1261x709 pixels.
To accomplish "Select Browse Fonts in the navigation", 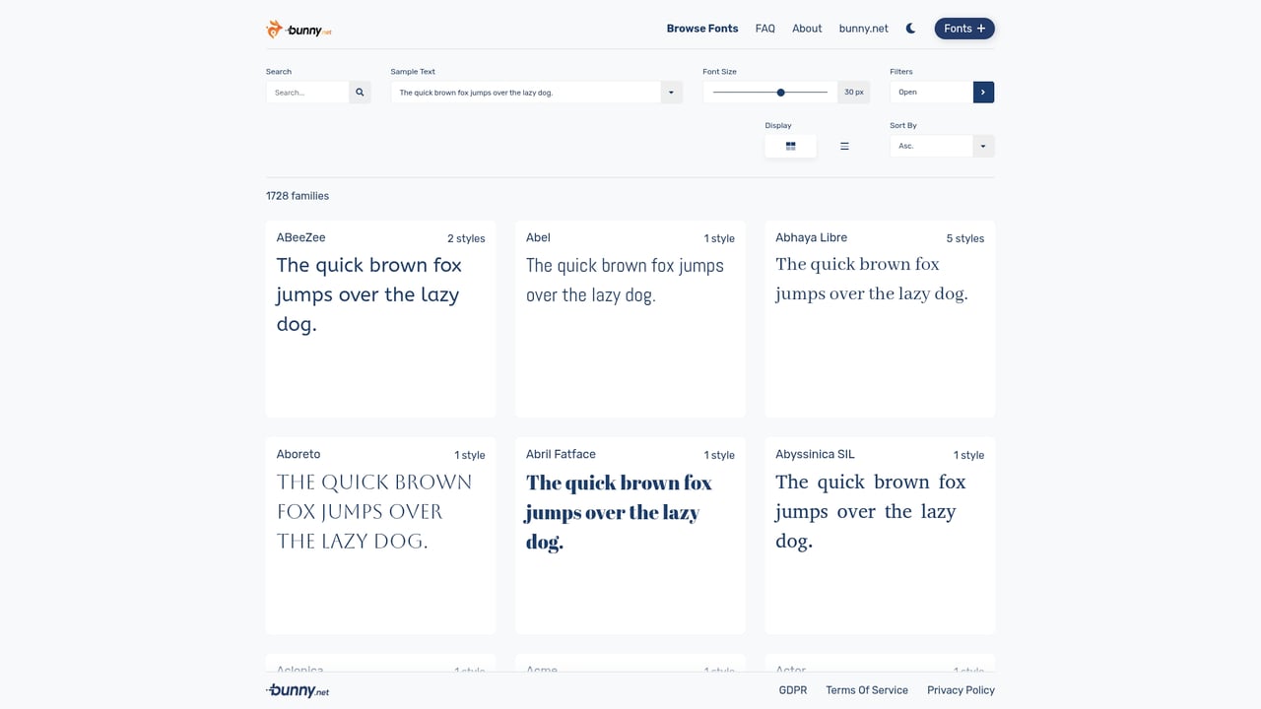I will (x=702, y=29).
